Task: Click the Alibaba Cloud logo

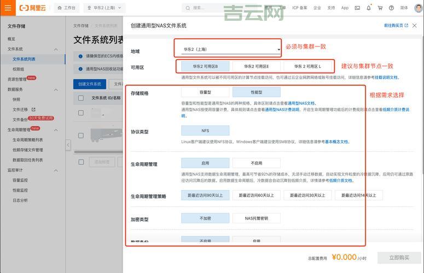Action: click(x=33, y=8)
